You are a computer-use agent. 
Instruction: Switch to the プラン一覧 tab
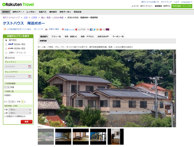click(56, 37)
